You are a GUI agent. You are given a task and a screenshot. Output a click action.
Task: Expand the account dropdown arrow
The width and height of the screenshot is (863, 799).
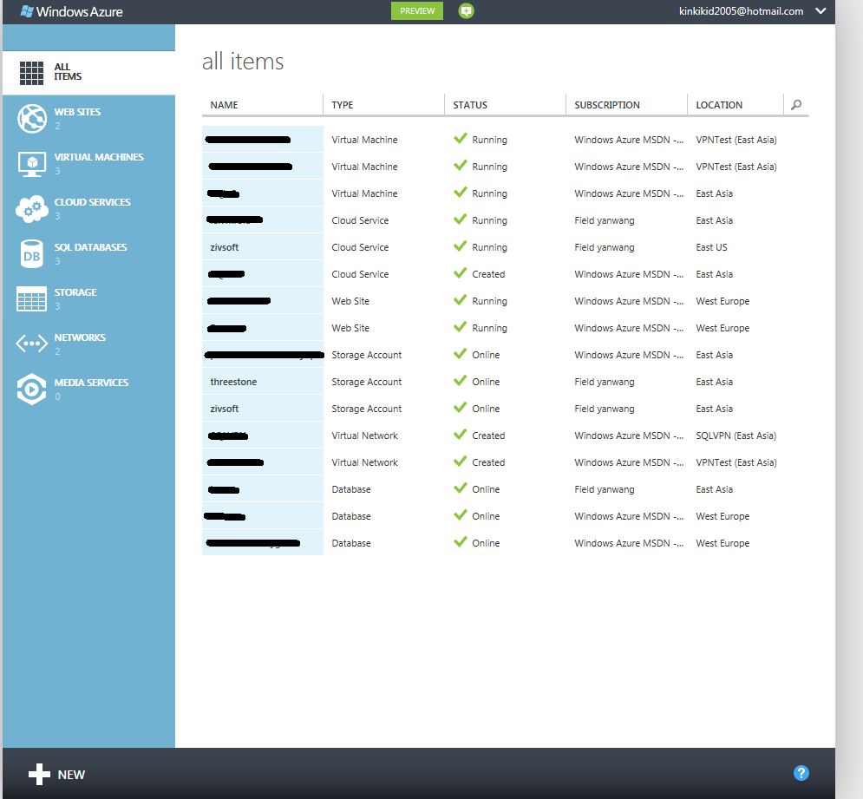click(x=821, y=11)
